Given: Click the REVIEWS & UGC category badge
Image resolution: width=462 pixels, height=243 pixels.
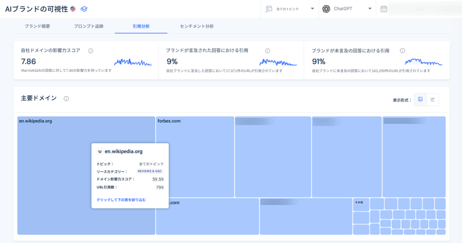Looking at the screenshot, I should [150, 171].
